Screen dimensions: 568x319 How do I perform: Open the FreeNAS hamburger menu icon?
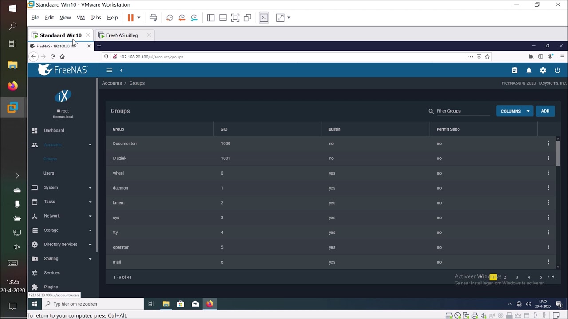coord(109,70)
